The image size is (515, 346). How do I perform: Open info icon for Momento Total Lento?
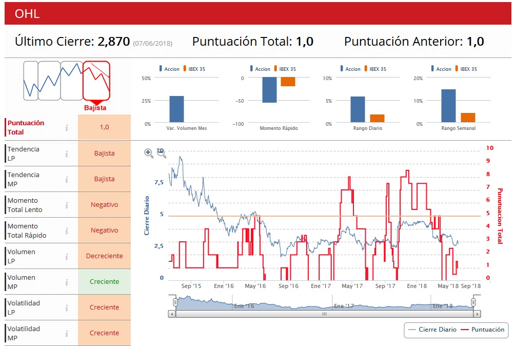pyautogui.click(x=67, y=205)
